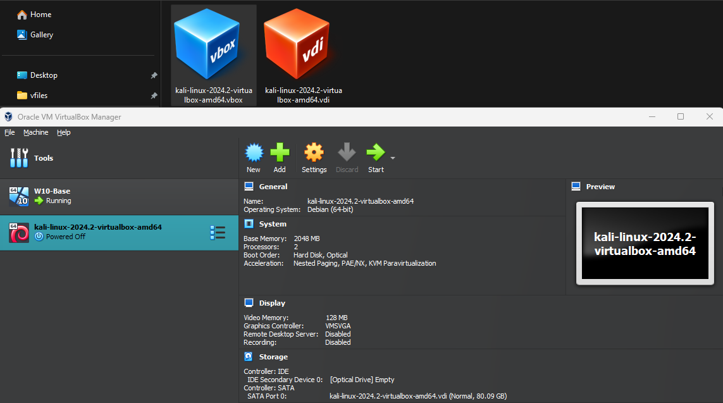Click the 128 MB video memory value
Viewport: 723px width, 403px height.
click(x=337, y=318)
